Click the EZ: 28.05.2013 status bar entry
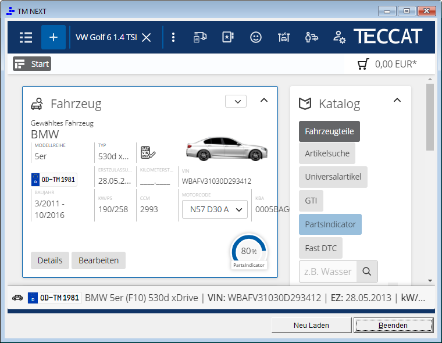Screen dimensions: 442x343 coord(361,298)
